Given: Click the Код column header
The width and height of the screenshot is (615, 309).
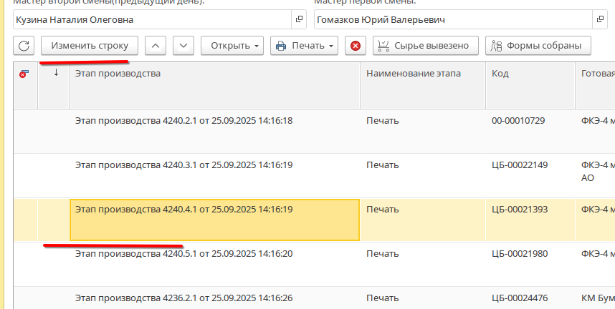Looking at the screenshot, I should 529,74.
